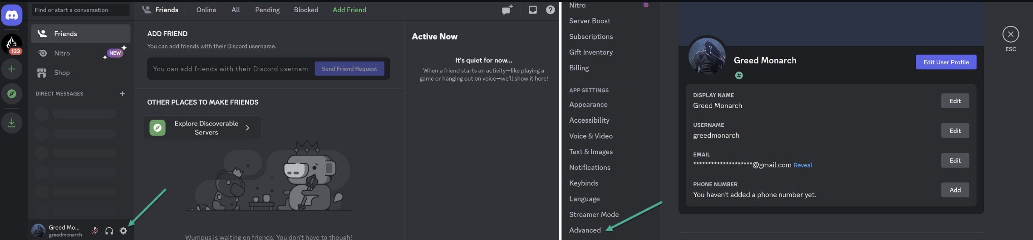Edit the Email address

pos(955,160)
